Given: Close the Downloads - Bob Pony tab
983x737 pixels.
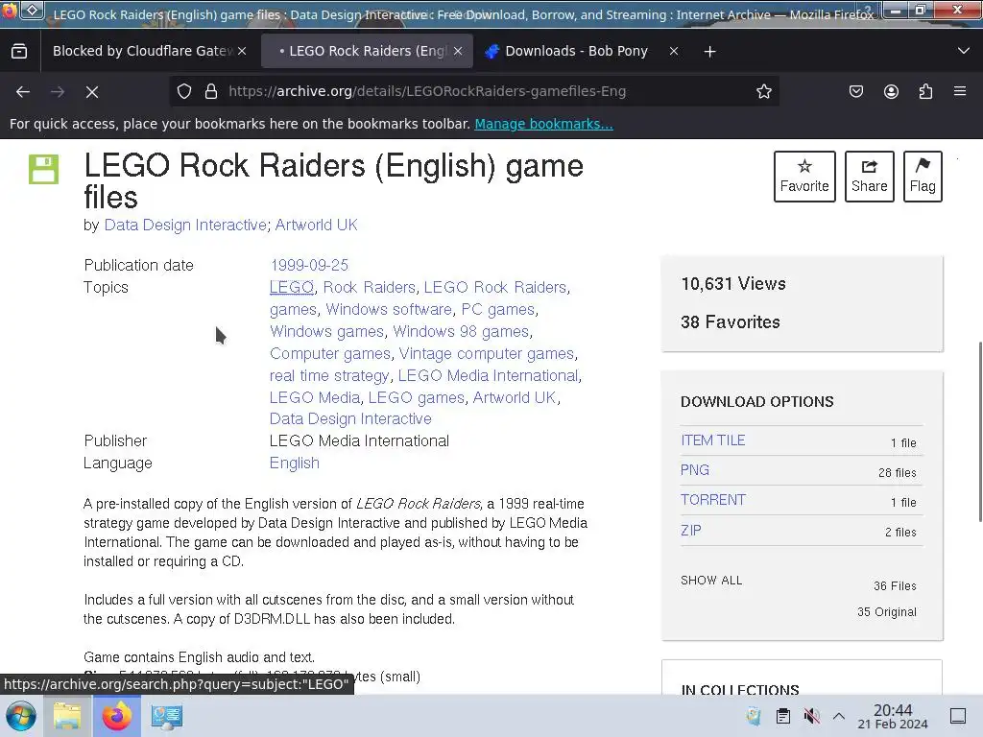Looking at the screenshot, I should click(x=673, y=52).
